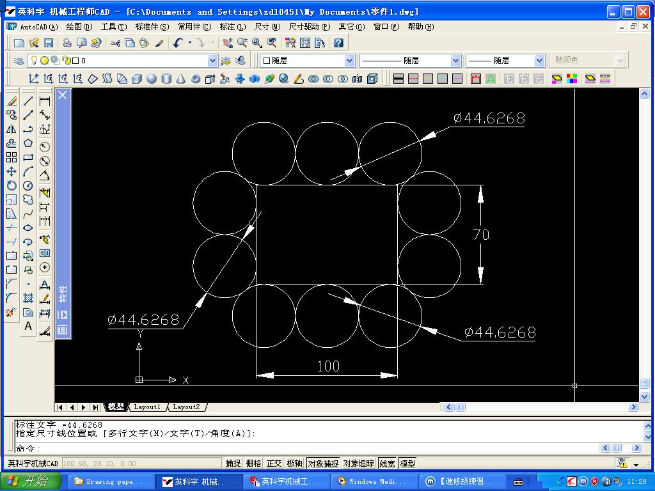
Task: Toggle the 极轴 polar tracking
Action: [294, 464]
